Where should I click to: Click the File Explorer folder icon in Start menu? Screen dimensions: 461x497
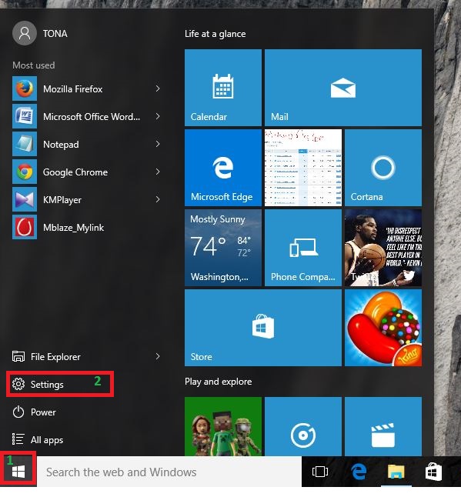point(18,356)
